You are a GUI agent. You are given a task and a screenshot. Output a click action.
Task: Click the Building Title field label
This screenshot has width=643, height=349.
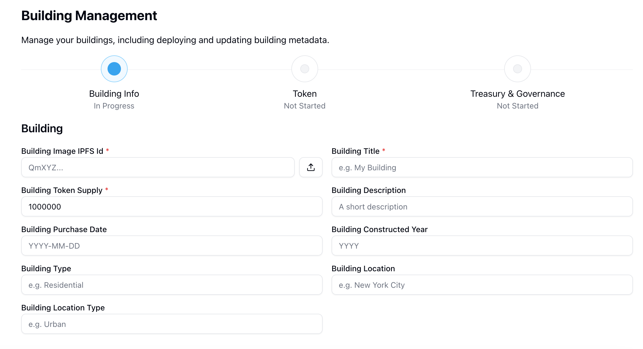[355, 151]
